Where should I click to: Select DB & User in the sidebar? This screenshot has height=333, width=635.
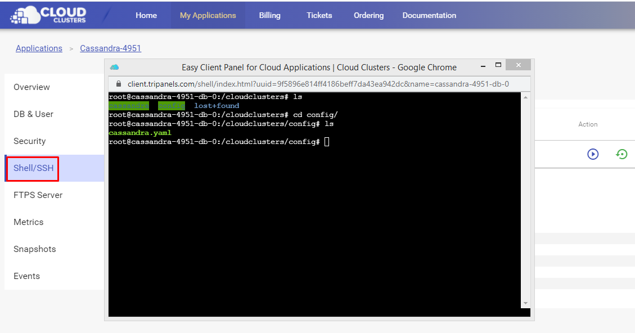click(x=54, y=114)
